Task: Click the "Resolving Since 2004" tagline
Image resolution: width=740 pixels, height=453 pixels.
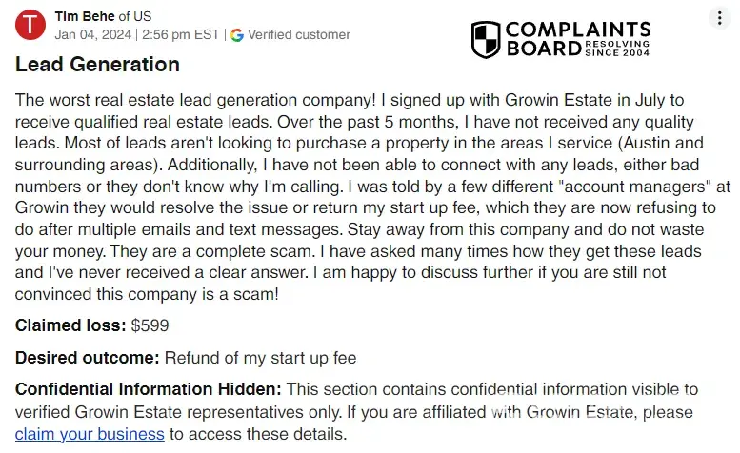Action: pyautogui.click(x=618, y=48)
